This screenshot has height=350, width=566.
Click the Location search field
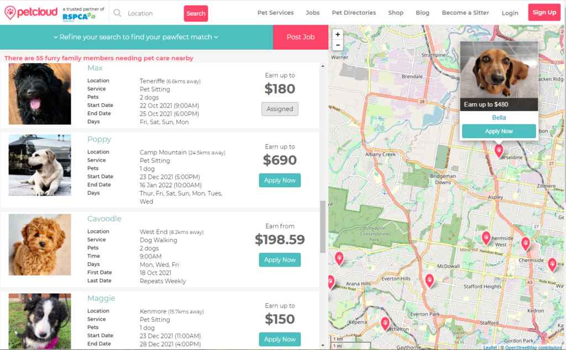pos(152,13)
